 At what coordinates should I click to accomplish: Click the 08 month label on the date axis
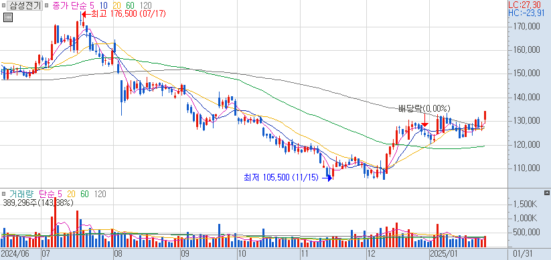[119, 253]
